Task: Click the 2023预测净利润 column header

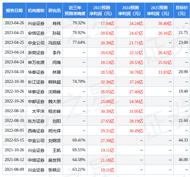Action: 102,11
